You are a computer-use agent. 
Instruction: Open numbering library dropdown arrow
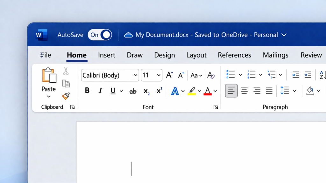tap(260, 75)
